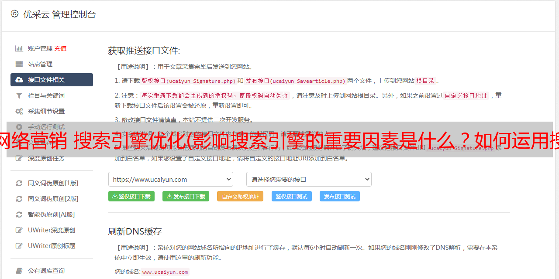The image size is (559, 279).
Task: Open 同义词伪原创[1版] tool
Action: [52, 183]
